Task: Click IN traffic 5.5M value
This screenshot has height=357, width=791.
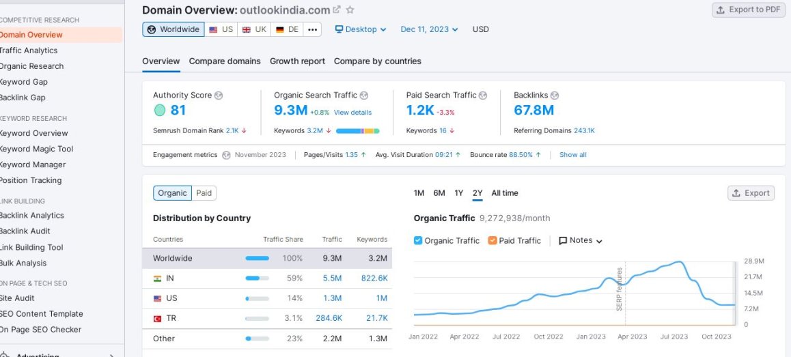Action: (333, 279)
